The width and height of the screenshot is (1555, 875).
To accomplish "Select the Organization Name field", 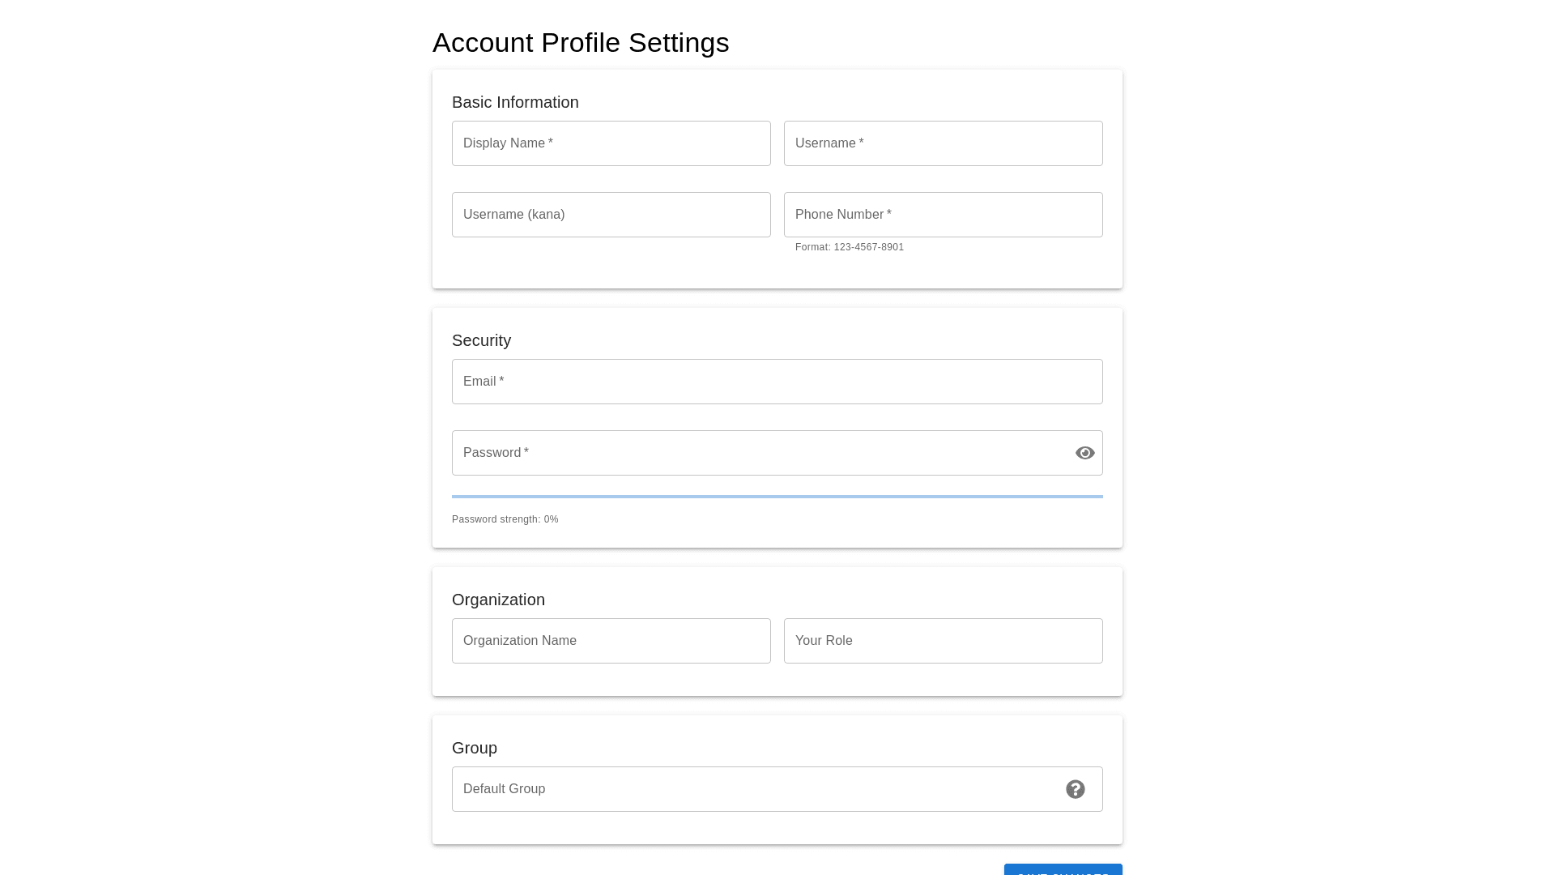I will coord(611,641).
